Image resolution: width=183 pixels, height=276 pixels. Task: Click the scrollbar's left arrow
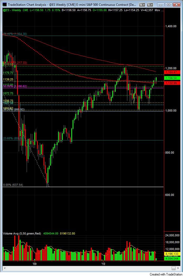(5, 268)
